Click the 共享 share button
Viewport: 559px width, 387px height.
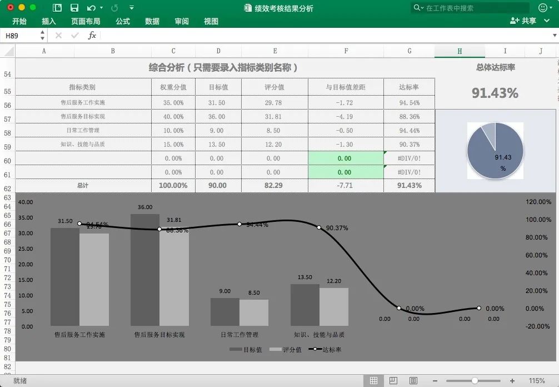pyautogui.click(x=523, y=21)
